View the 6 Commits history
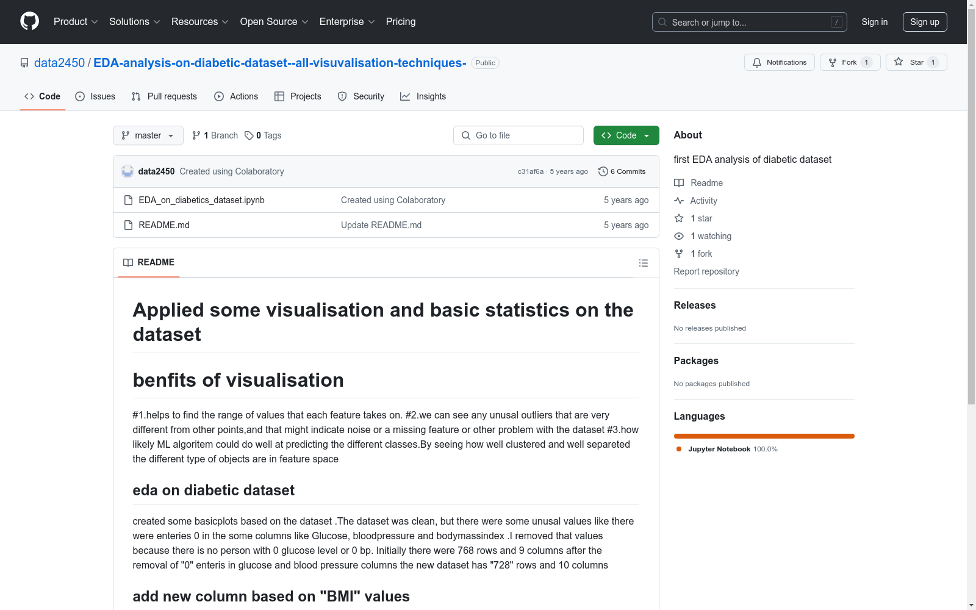Screen dimensions: 976x610 [x=622, y=171]
